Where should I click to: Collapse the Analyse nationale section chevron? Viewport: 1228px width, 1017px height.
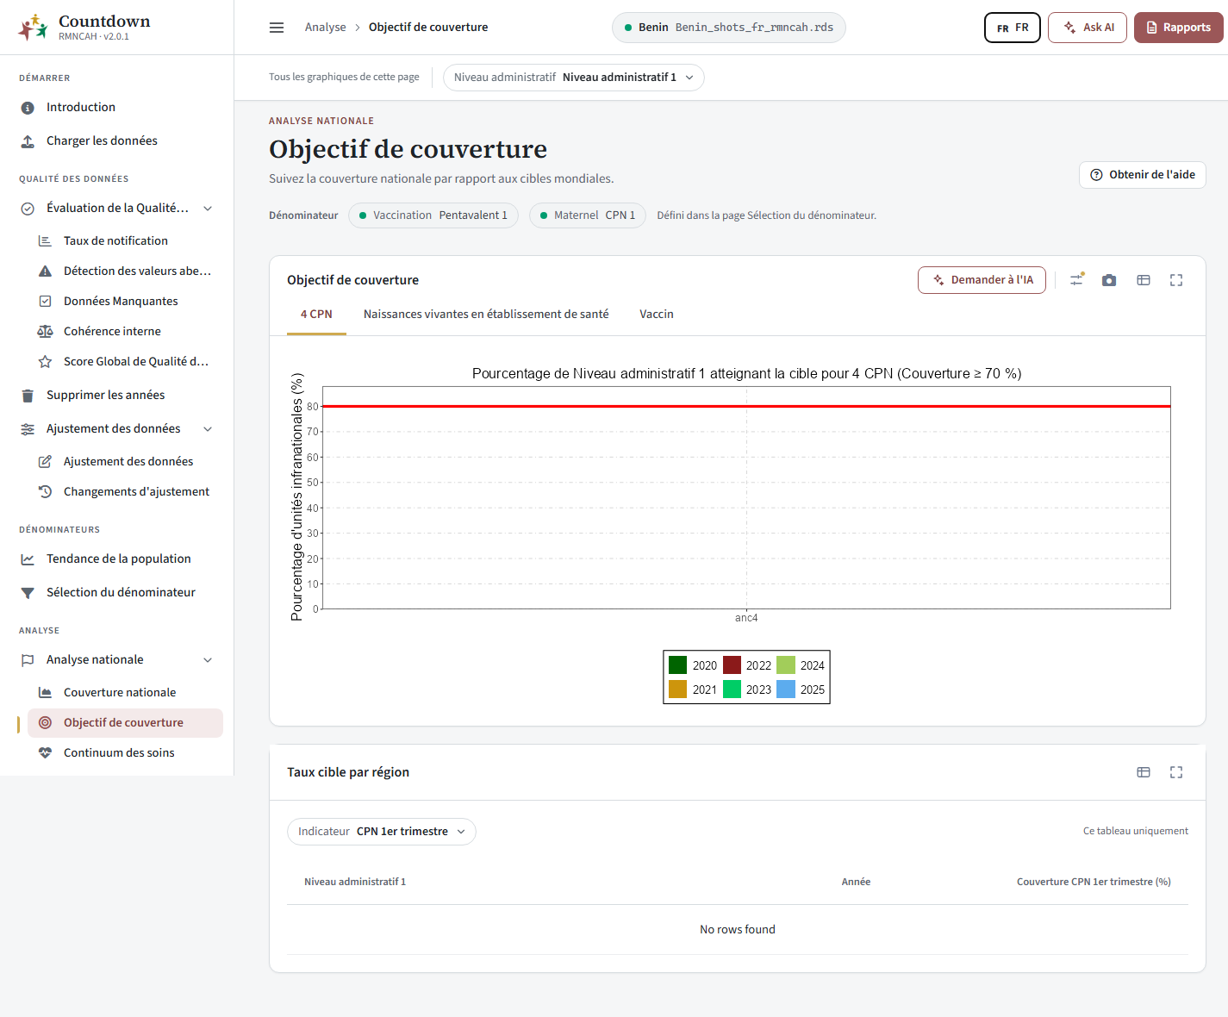tap(208, 660)
